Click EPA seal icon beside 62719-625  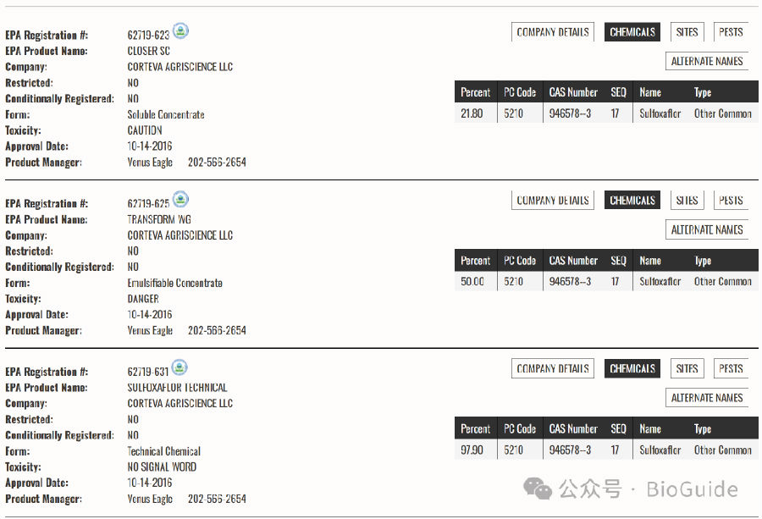[181, 199]
